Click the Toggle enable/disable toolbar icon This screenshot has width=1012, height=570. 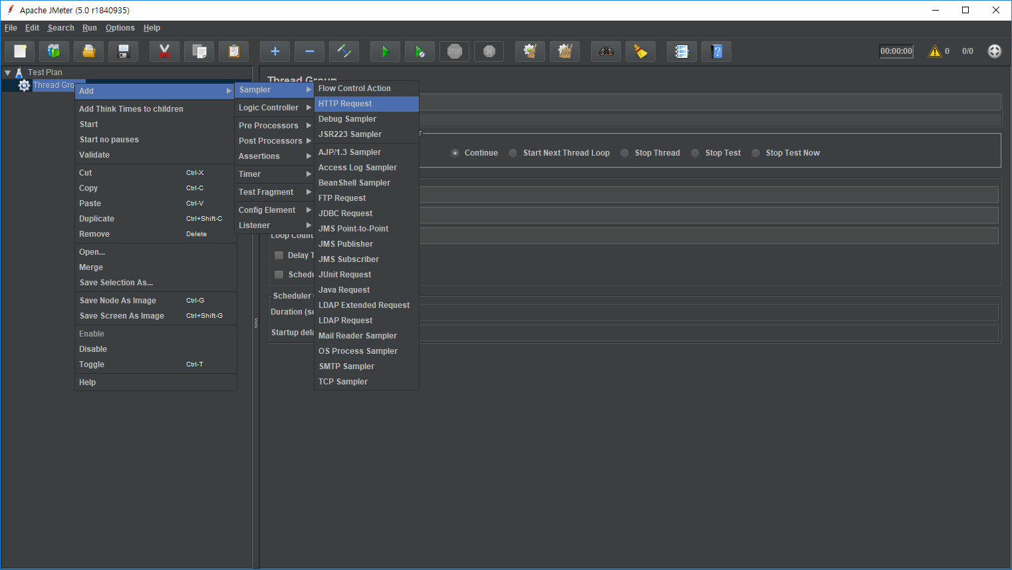(x=344, y=51)
